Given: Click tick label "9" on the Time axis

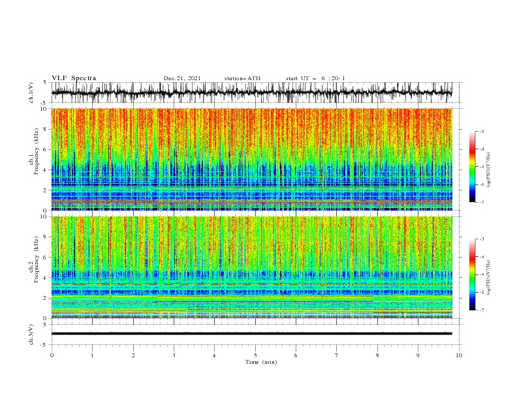Looking at the screenshot, I should click(x=418, y=355).
